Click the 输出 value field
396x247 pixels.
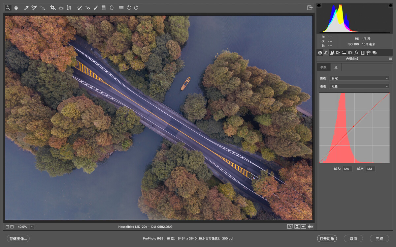371,169
